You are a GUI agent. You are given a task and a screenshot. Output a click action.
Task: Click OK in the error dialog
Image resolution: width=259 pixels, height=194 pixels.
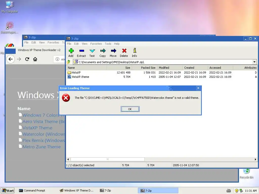pos(130,109)
